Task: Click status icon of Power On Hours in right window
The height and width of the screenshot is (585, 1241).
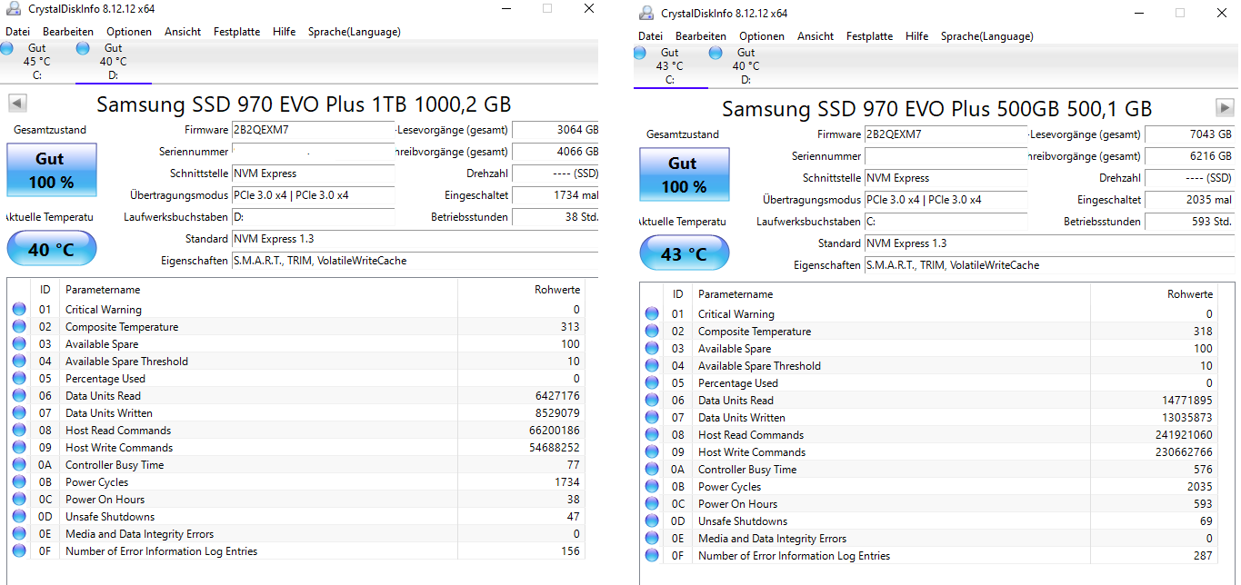Action: pyautogui.click(x=652, y=504)
